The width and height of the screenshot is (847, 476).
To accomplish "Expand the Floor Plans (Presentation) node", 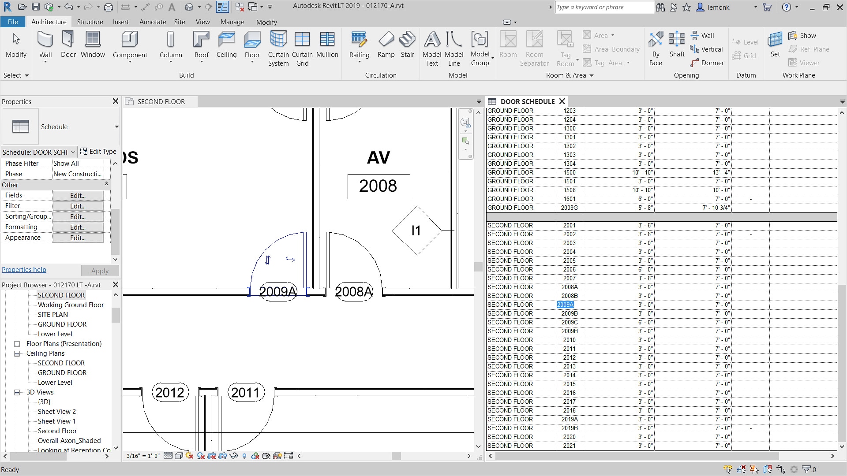I will (17, 344).
